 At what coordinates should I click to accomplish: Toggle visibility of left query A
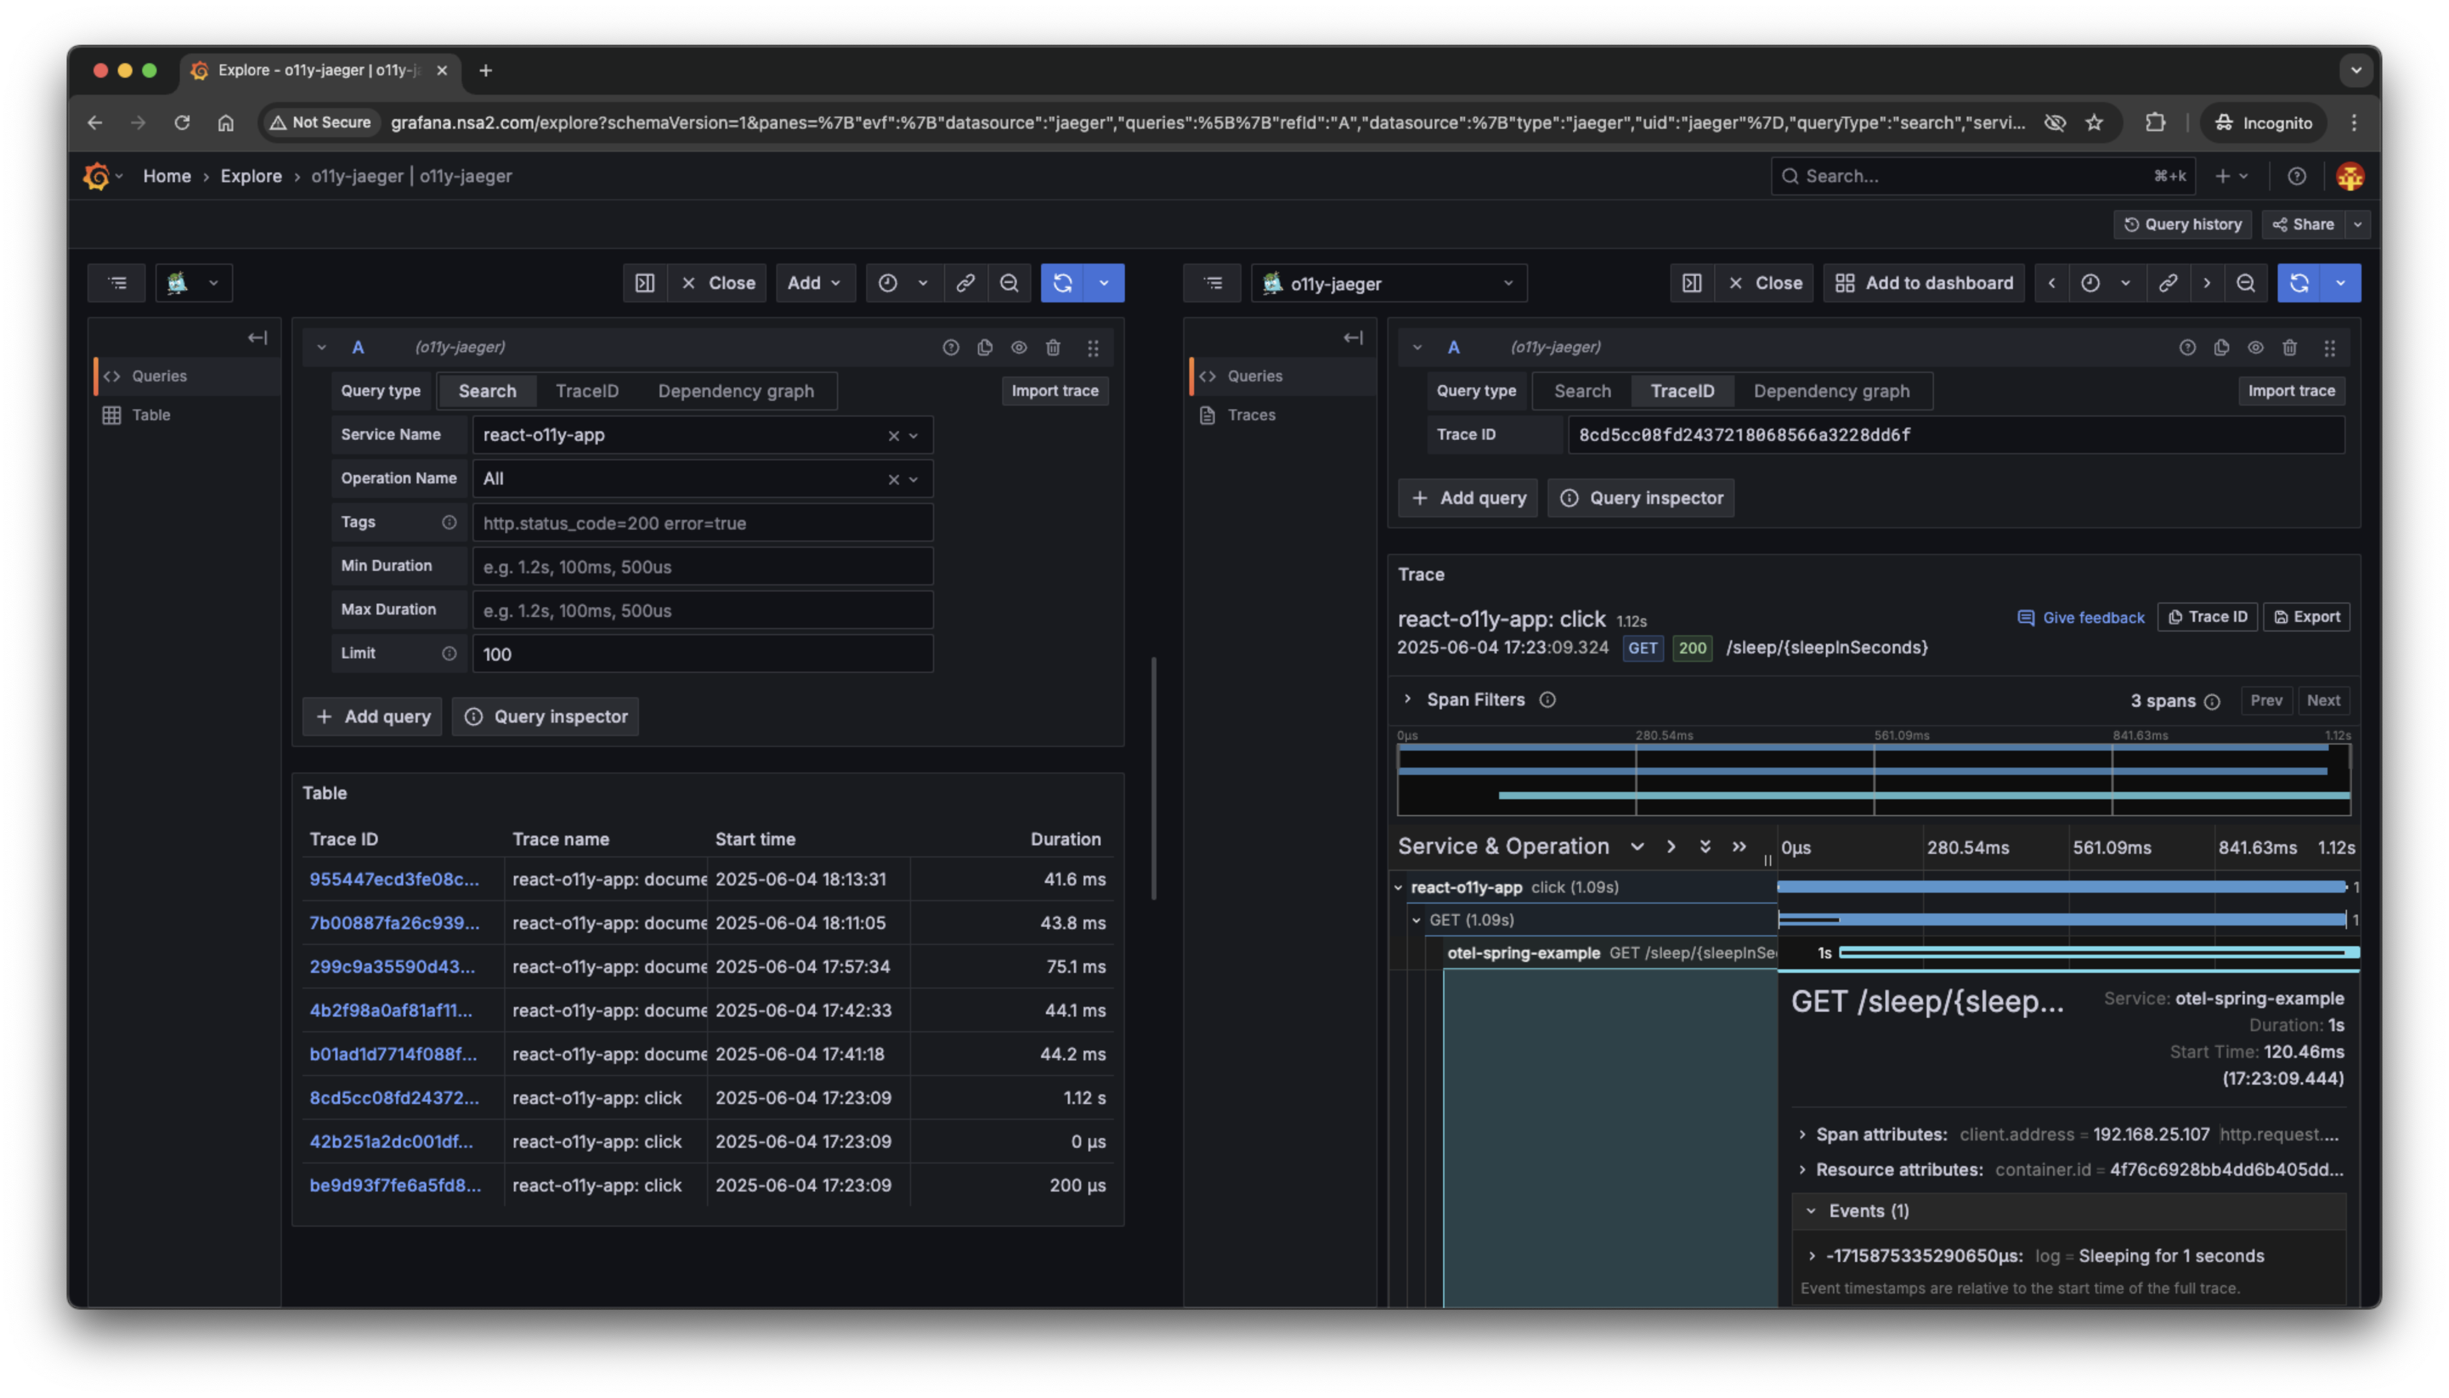click(x=1019, y=347)
